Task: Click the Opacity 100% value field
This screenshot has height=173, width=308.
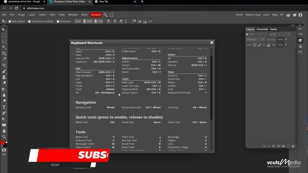Action: pyautogui.click(x=280, y=39)
